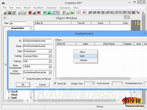Open the Gameplay menu
The image size is (147, 110).
(x=65, y=8)
